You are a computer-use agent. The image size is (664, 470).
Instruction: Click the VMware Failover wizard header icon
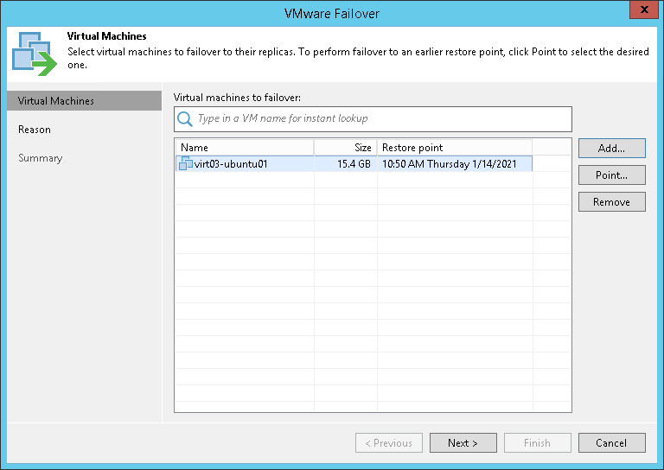35,54
